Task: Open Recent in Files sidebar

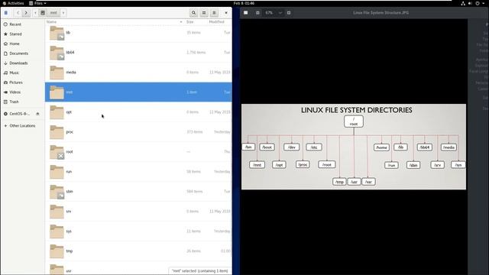Action: [x=22, y=24]
